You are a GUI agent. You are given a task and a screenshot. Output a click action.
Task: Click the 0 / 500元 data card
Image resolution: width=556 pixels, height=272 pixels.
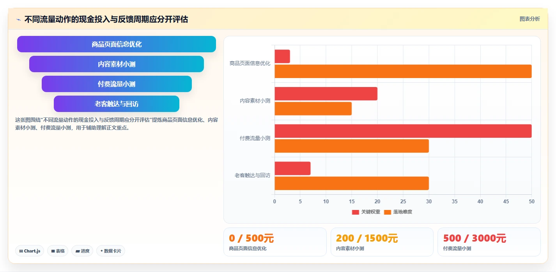(x=275, y=242)
